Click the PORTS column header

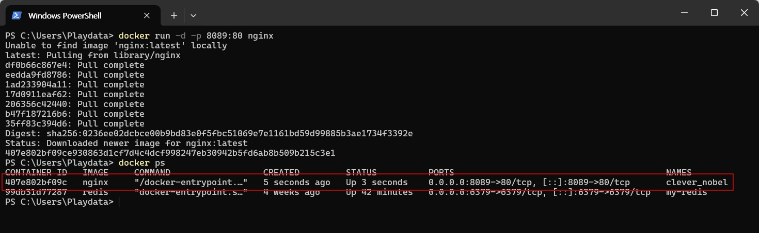441,173
